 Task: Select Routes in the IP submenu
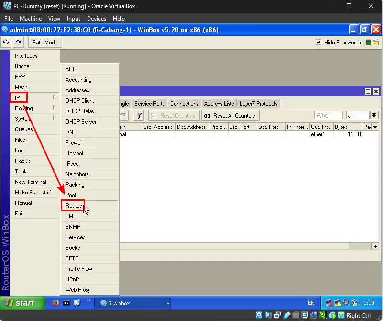pyautogui.click(x=89, y=206)
